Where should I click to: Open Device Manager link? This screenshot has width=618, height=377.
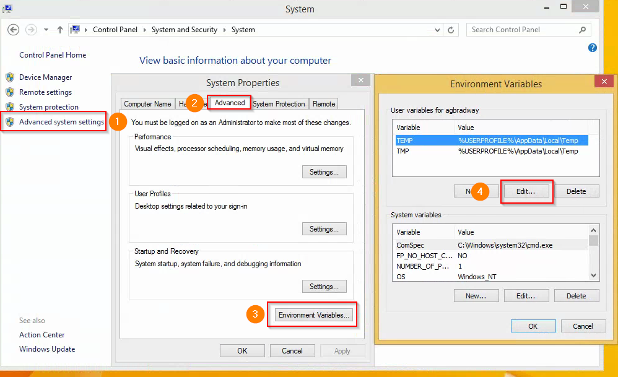pos(46,77)
